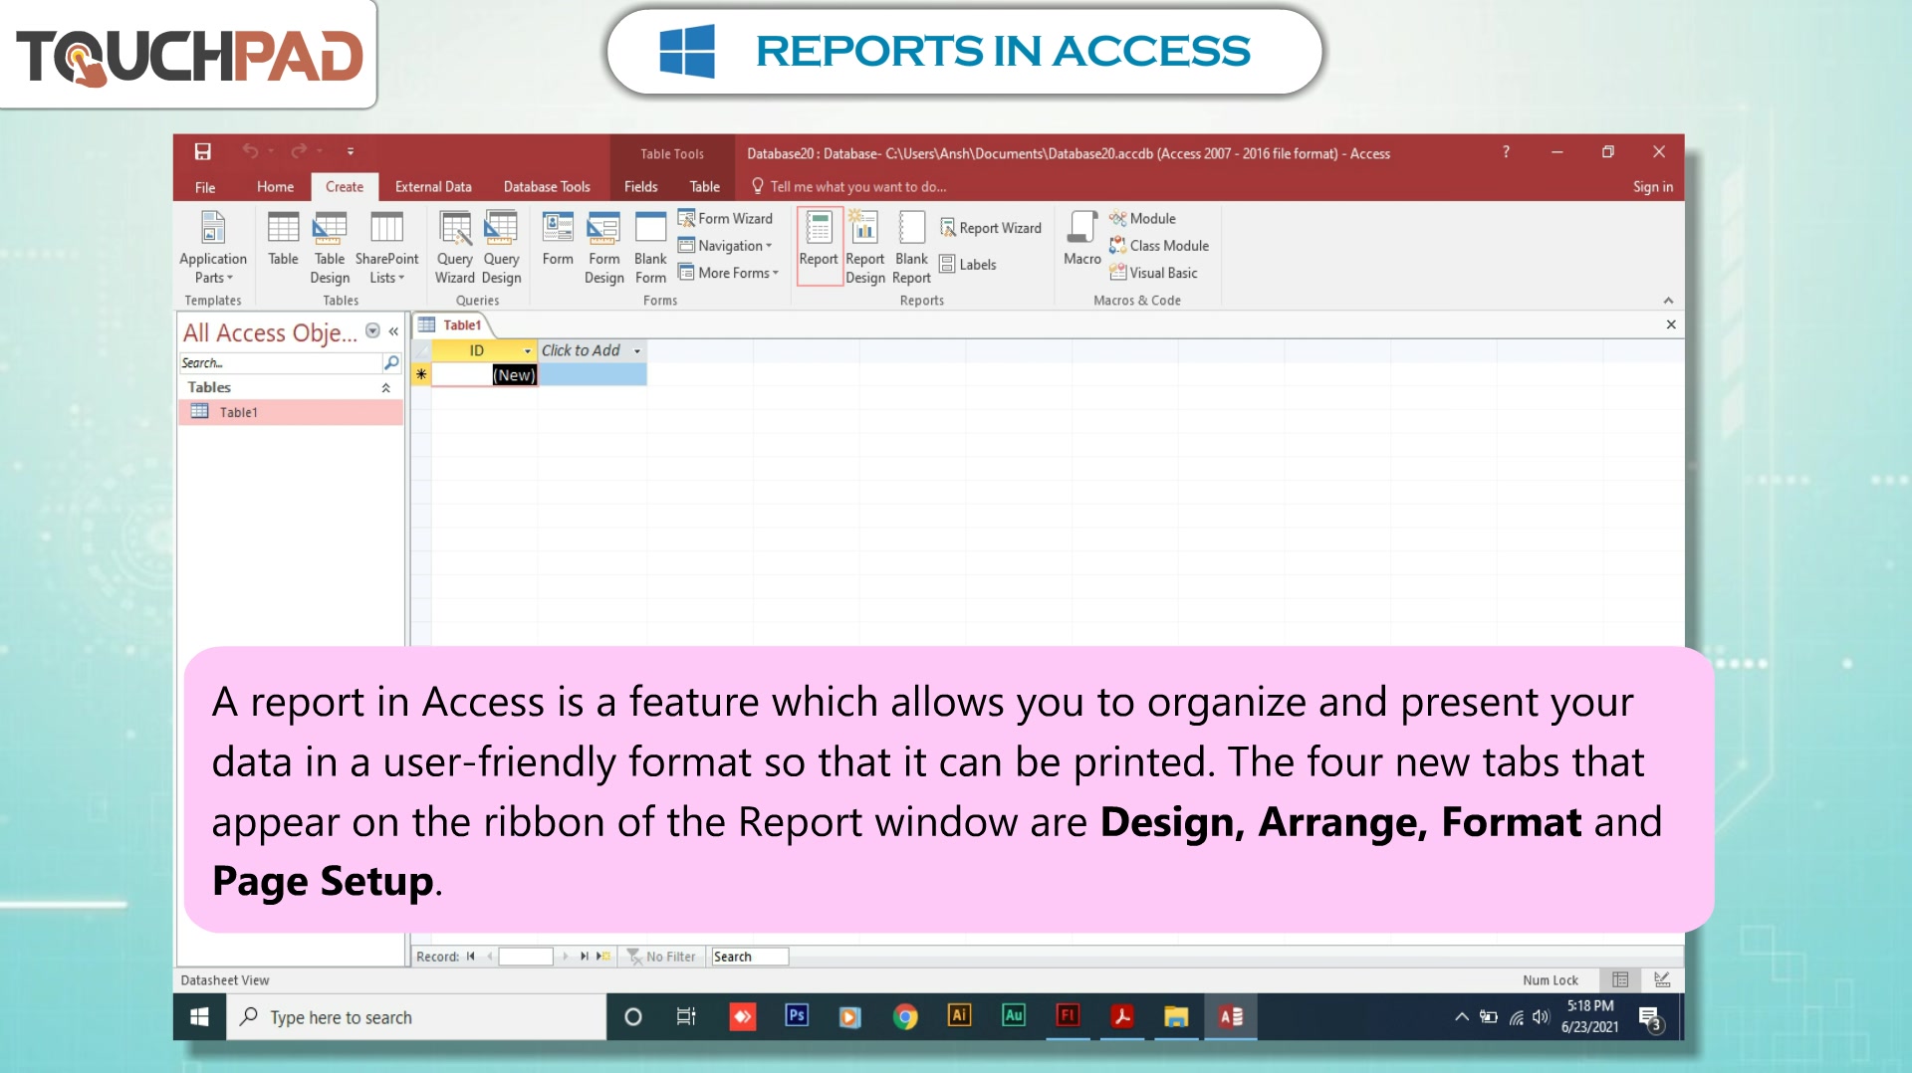Click the Class Module button
The width and height of the screenshot is (1912, 1073).
(x=1159, y=246)
